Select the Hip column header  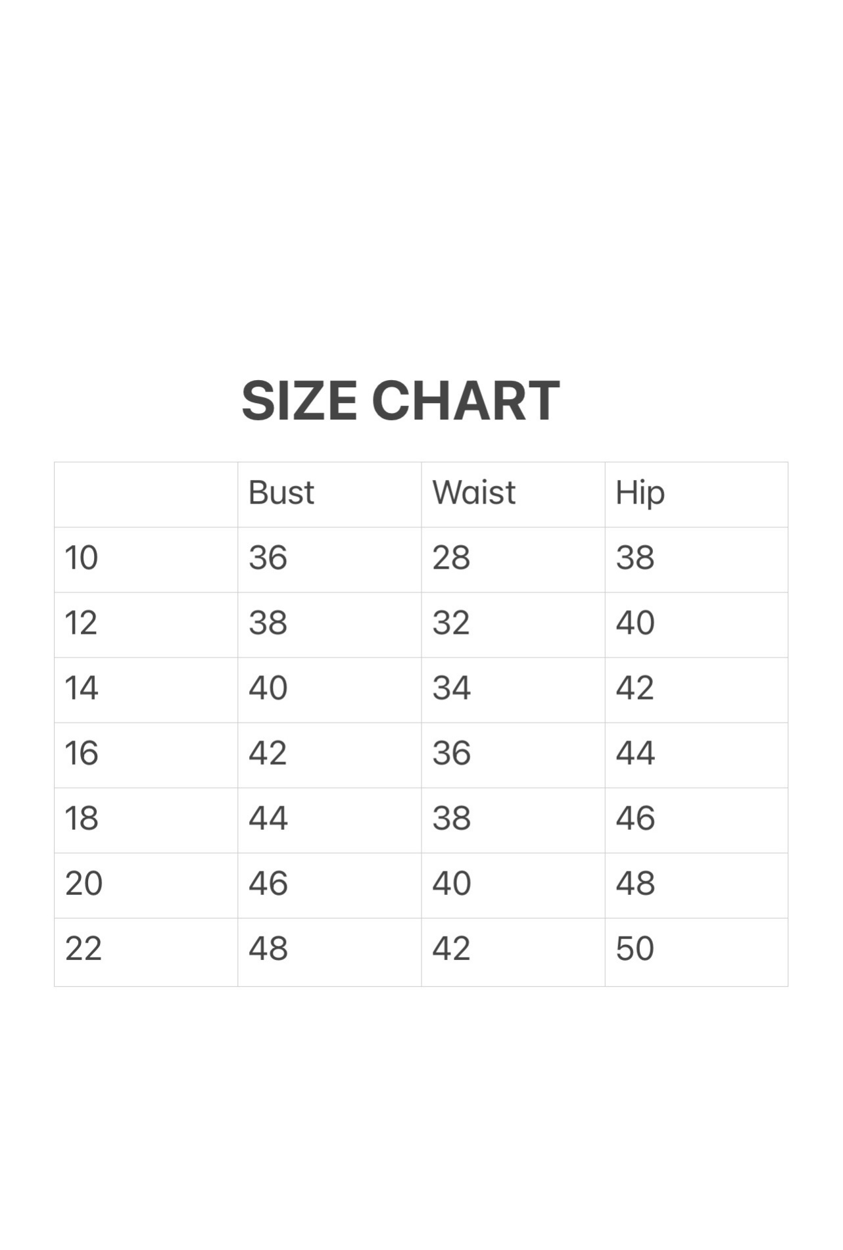(640, 494)
